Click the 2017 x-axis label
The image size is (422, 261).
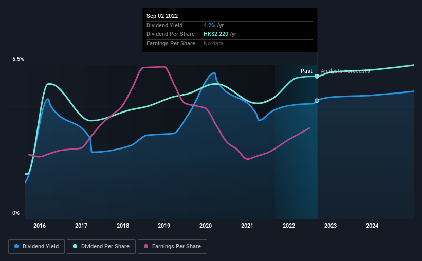tap(81, 226)
